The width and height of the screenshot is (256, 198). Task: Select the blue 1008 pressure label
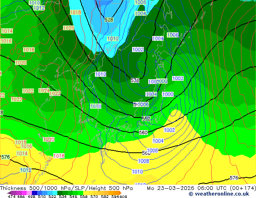143,161
